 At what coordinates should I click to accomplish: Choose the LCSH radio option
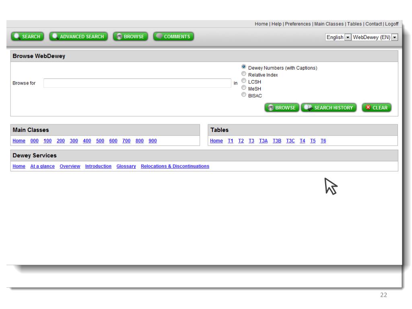click(x=243, y=80)
